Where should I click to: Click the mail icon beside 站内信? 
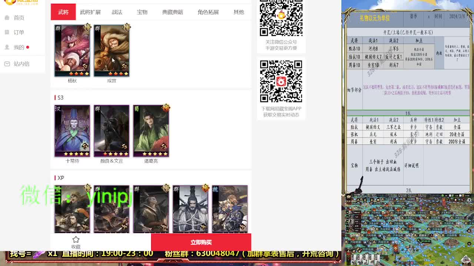7,64
